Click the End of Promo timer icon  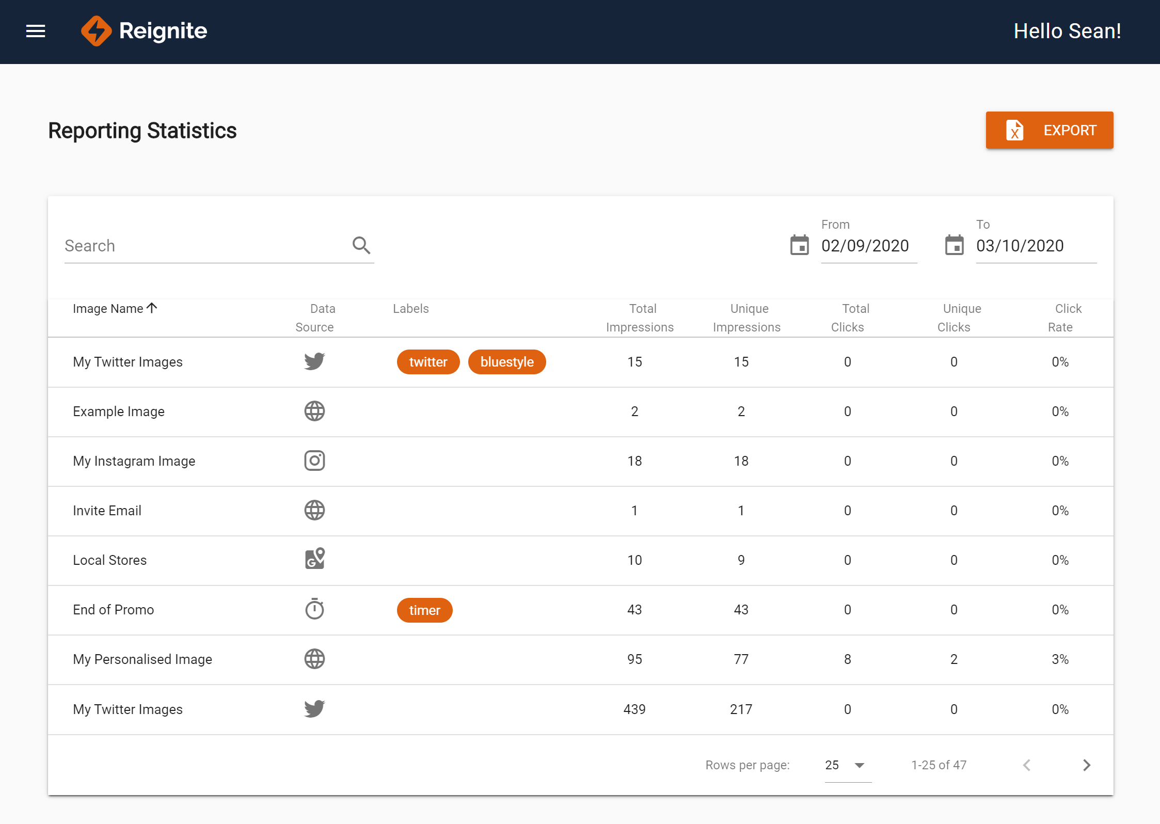point(314,609)
